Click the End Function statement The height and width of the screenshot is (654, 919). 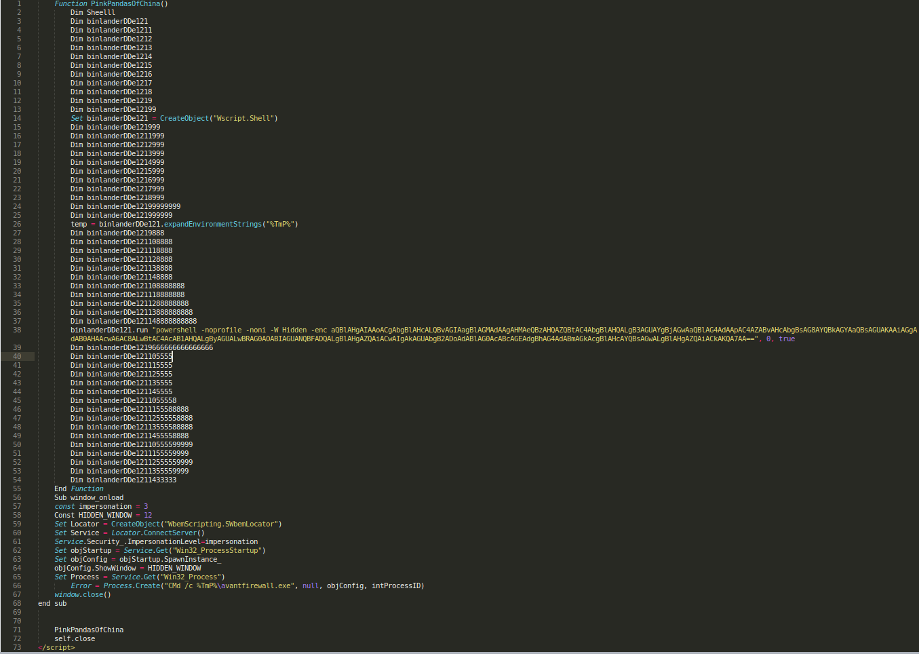79,488
